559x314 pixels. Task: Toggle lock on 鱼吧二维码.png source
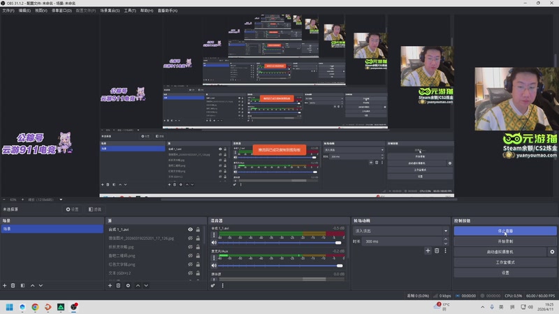(x=198, y=255)
